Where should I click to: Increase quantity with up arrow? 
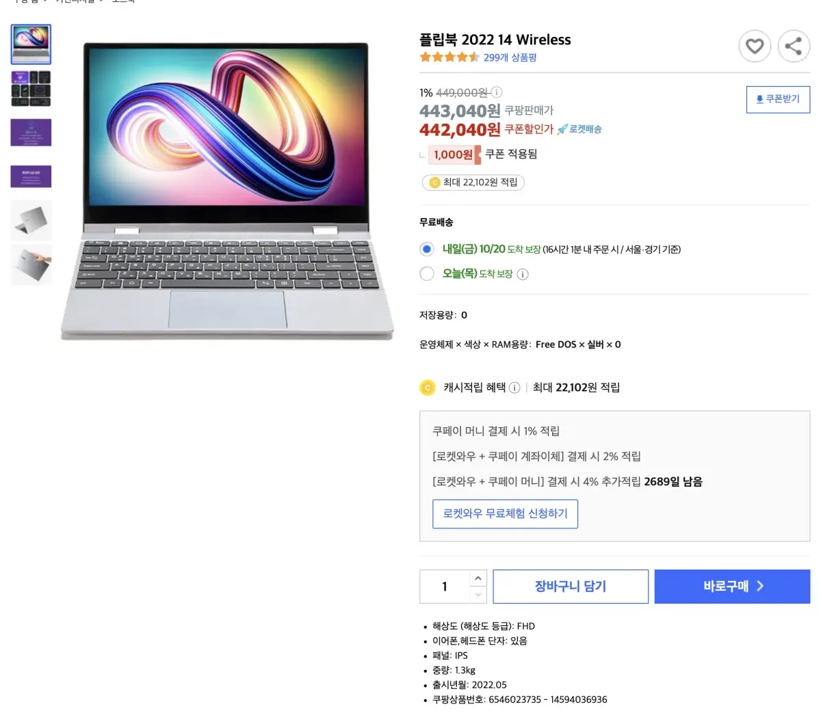pyautogui.click(x=478, y=578)
